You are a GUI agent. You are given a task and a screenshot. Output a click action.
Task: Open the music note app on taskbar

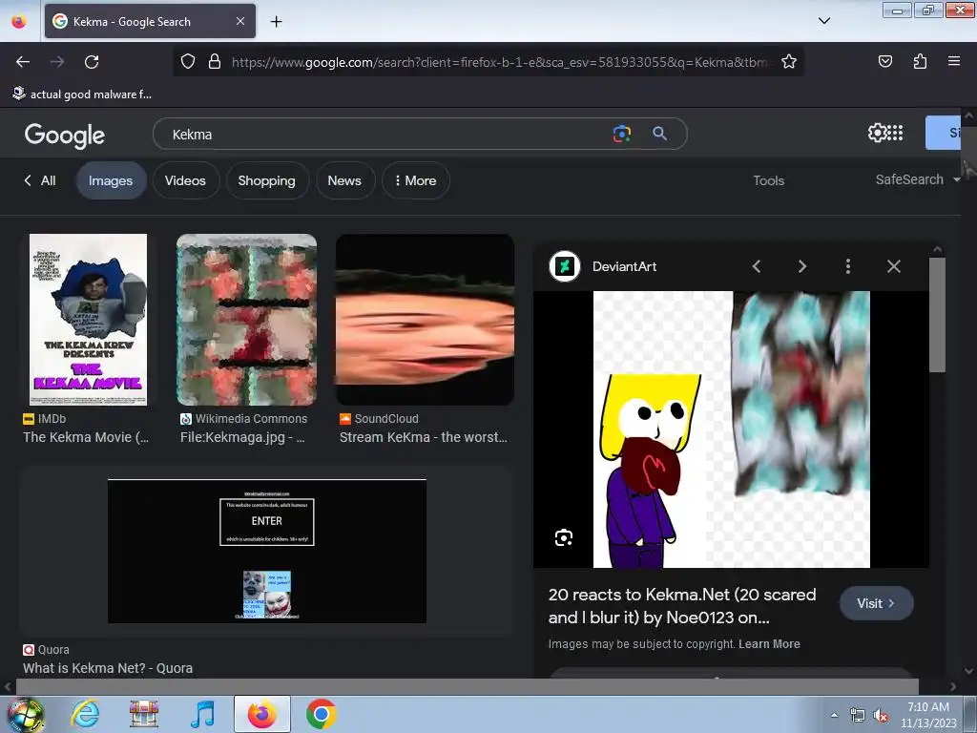tap(202, 714)
